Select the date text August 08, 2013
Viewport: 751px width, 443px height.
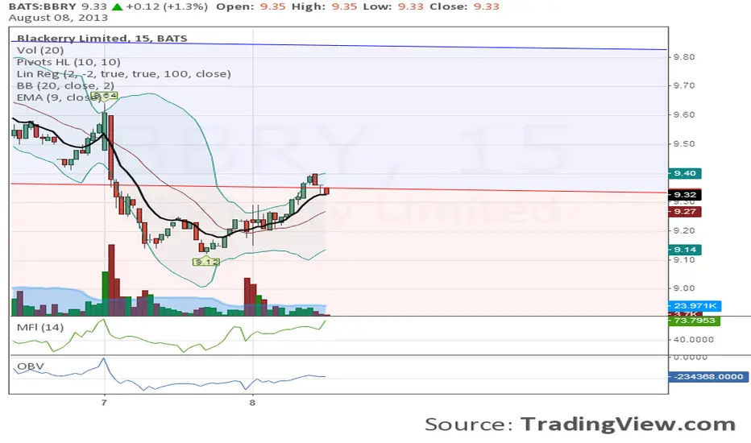coord(58,18)
